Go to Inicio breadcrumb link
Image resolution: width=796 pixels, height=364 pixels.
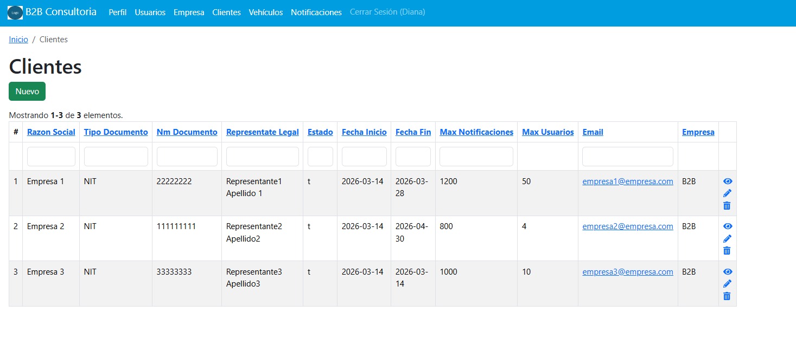18,40
